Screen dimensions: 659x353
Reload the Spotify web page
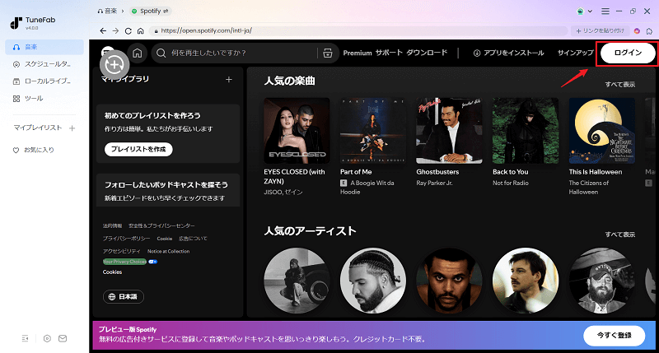(129, 30)
